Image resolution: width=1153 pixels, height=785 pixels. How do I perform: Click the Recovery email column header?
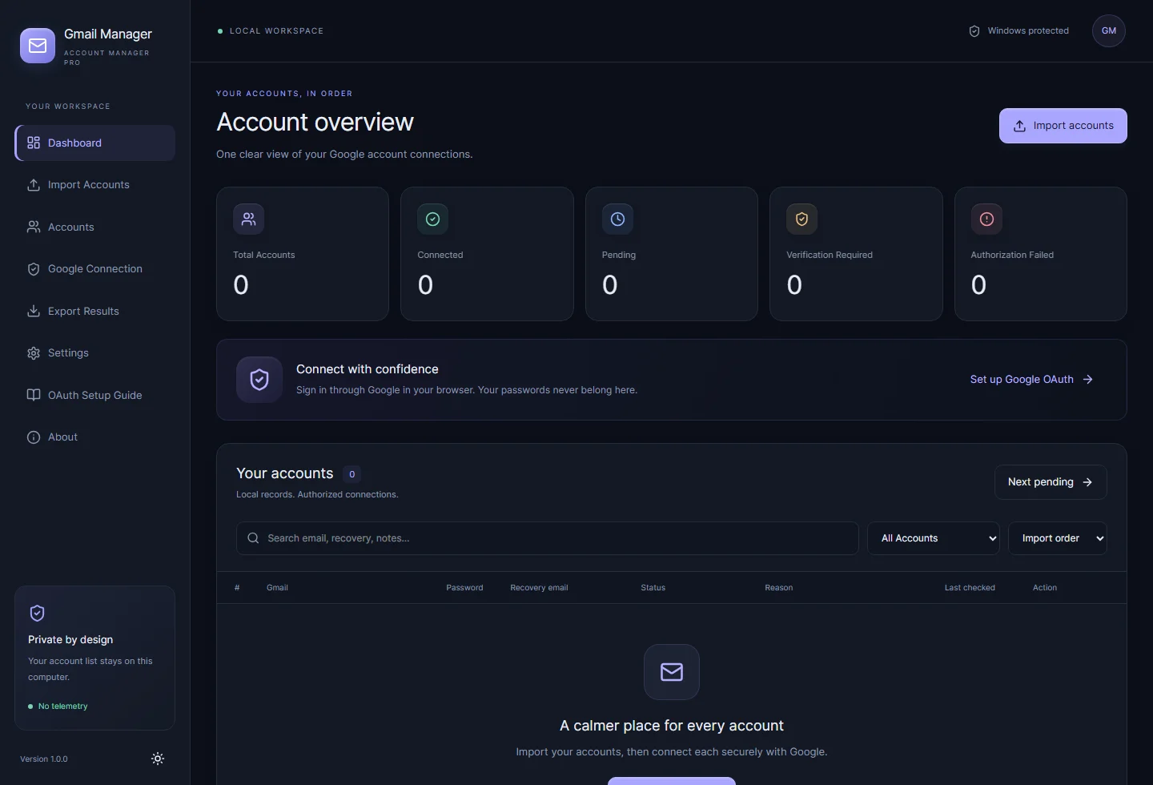coord(539,588)
